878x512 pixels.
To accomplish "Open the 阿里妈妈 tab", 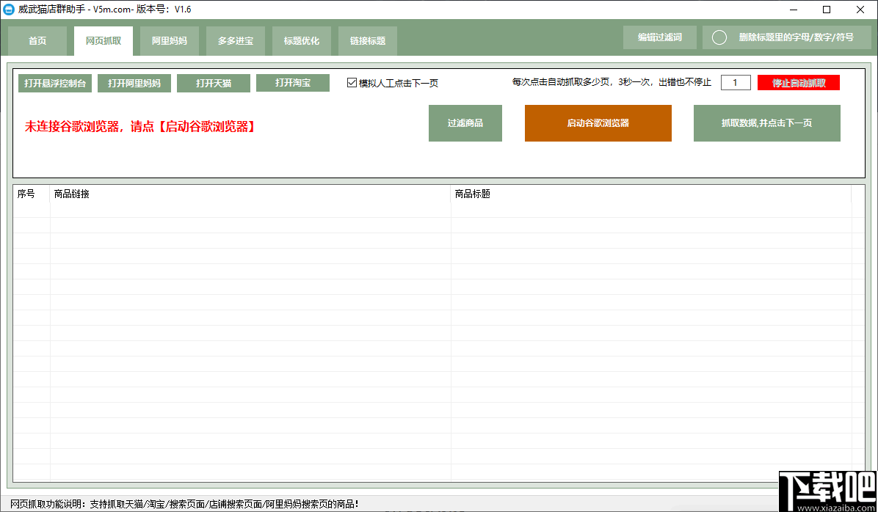I will point(170,41).
